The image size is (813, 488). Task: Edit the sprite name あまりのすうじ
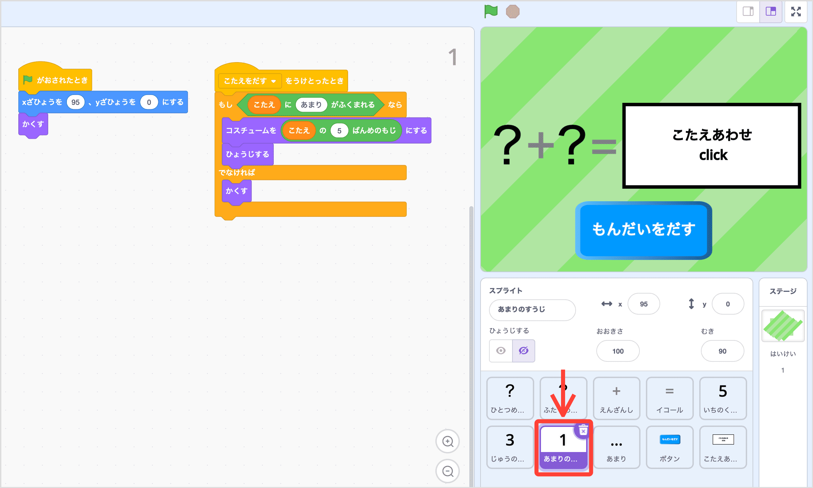[532, 310]
